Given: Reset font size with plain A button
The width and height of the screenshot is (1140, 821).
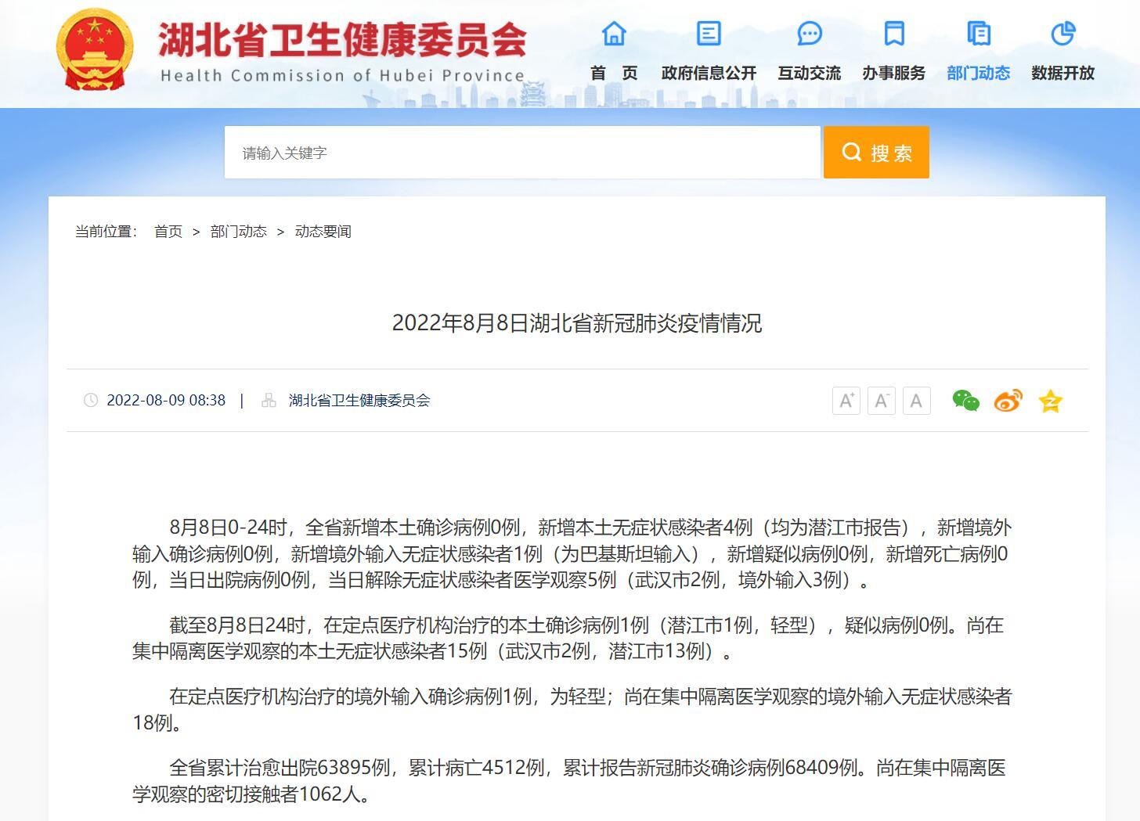Looking at the screenshot, I should pos(916,401).
